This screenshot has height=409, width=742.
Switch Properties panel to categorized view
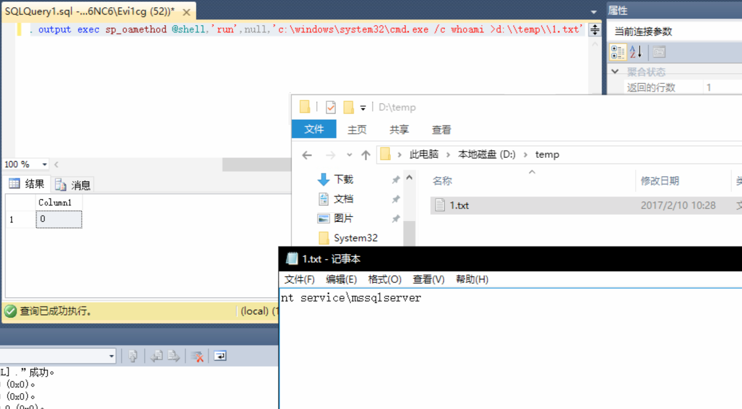[x=618, y=52]
